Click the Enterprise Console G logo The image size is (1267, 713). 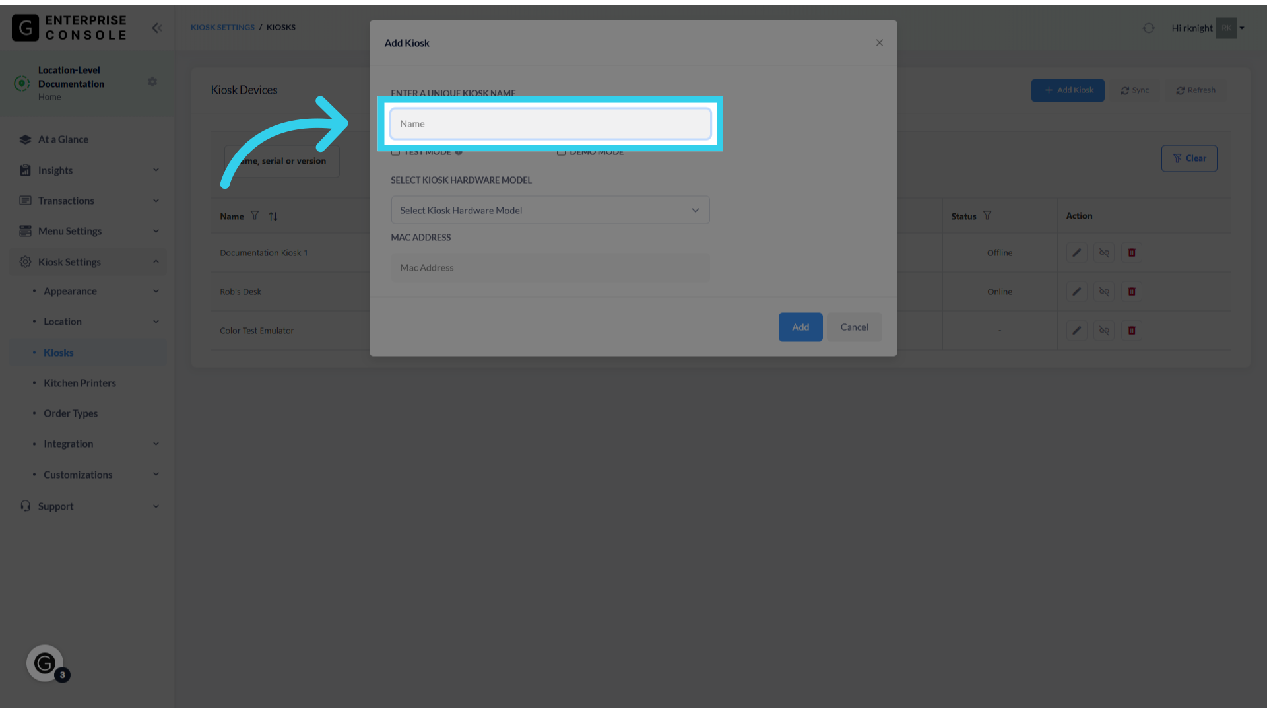point(25,28)
